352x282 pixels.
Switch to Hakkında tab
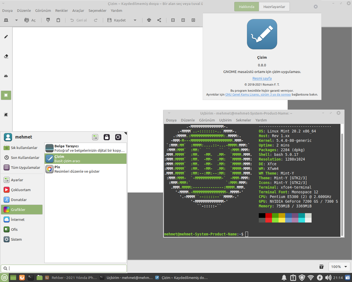click(247, 7)
